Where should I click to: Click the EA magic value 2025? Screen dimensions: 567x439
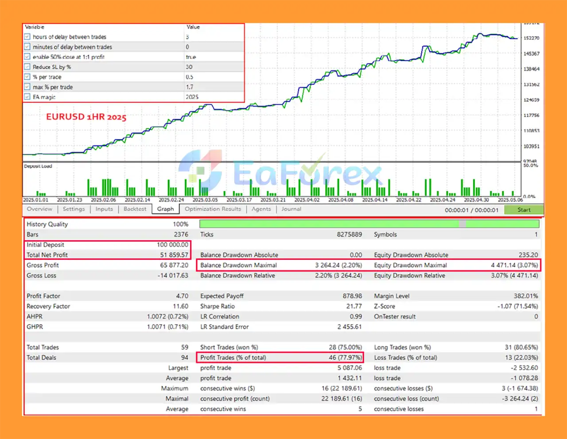(x=192, y=97)
